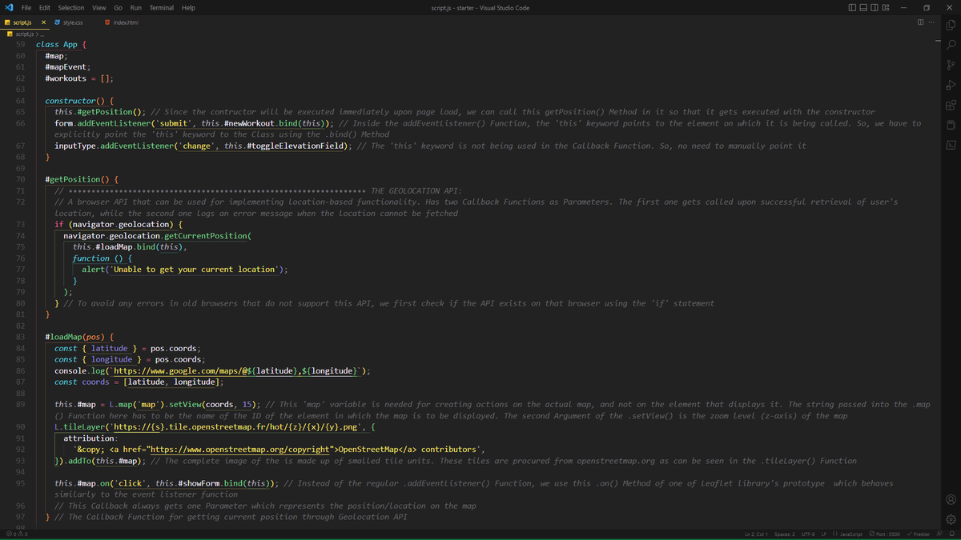Switch to the index.html tab

[121, 22]
